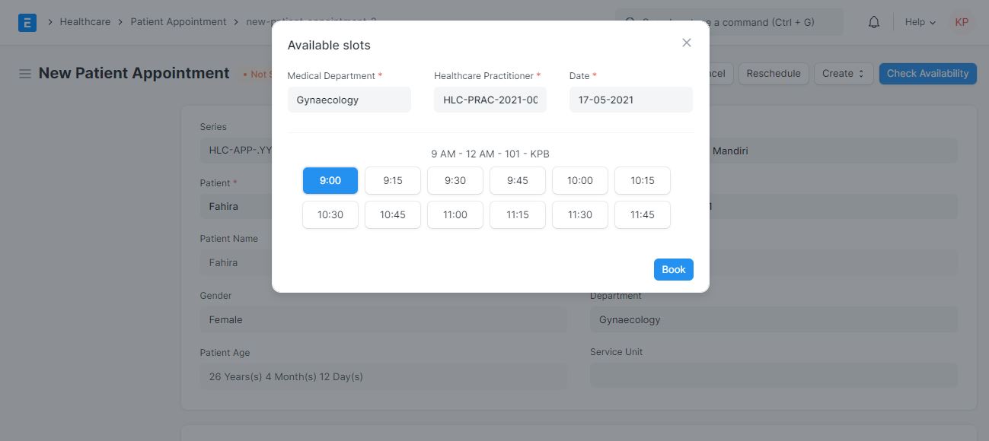Screen dimensions: 989x441
Task: Click the Date field showing 17-05-2021
Action: [630, 100]
